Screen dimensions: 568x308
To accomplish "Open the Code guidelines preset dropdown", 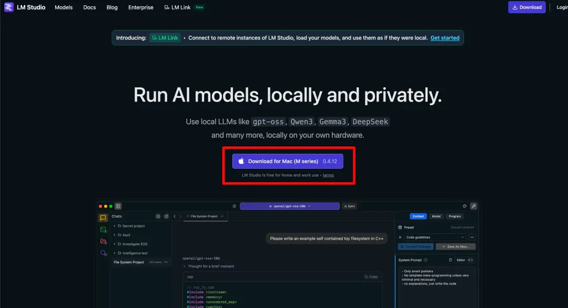I will pos(434,238).
